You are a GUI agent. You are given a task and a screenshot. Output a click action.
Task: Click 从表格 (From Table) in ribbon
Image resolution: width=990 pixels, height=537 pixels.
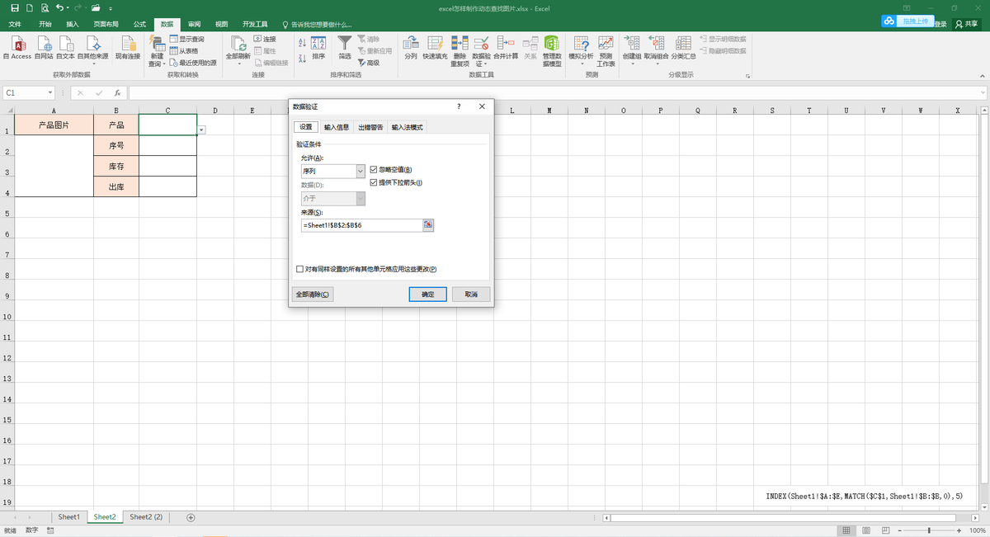[184, 50]
